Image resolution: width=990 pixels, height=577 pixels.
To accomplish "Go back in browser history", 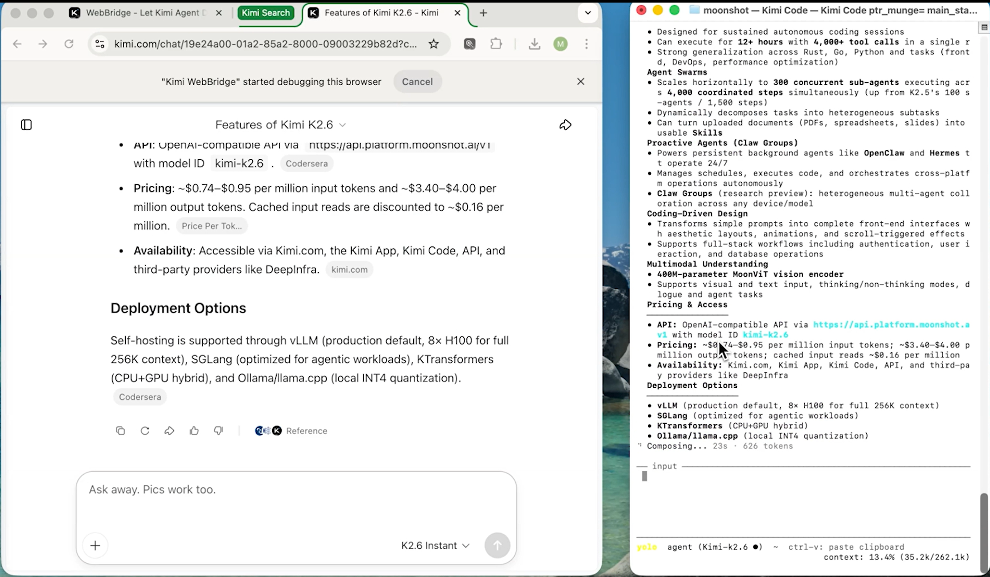I will [x=17, y=44].
